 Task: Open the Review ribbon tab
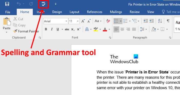(x=135, y=12)
